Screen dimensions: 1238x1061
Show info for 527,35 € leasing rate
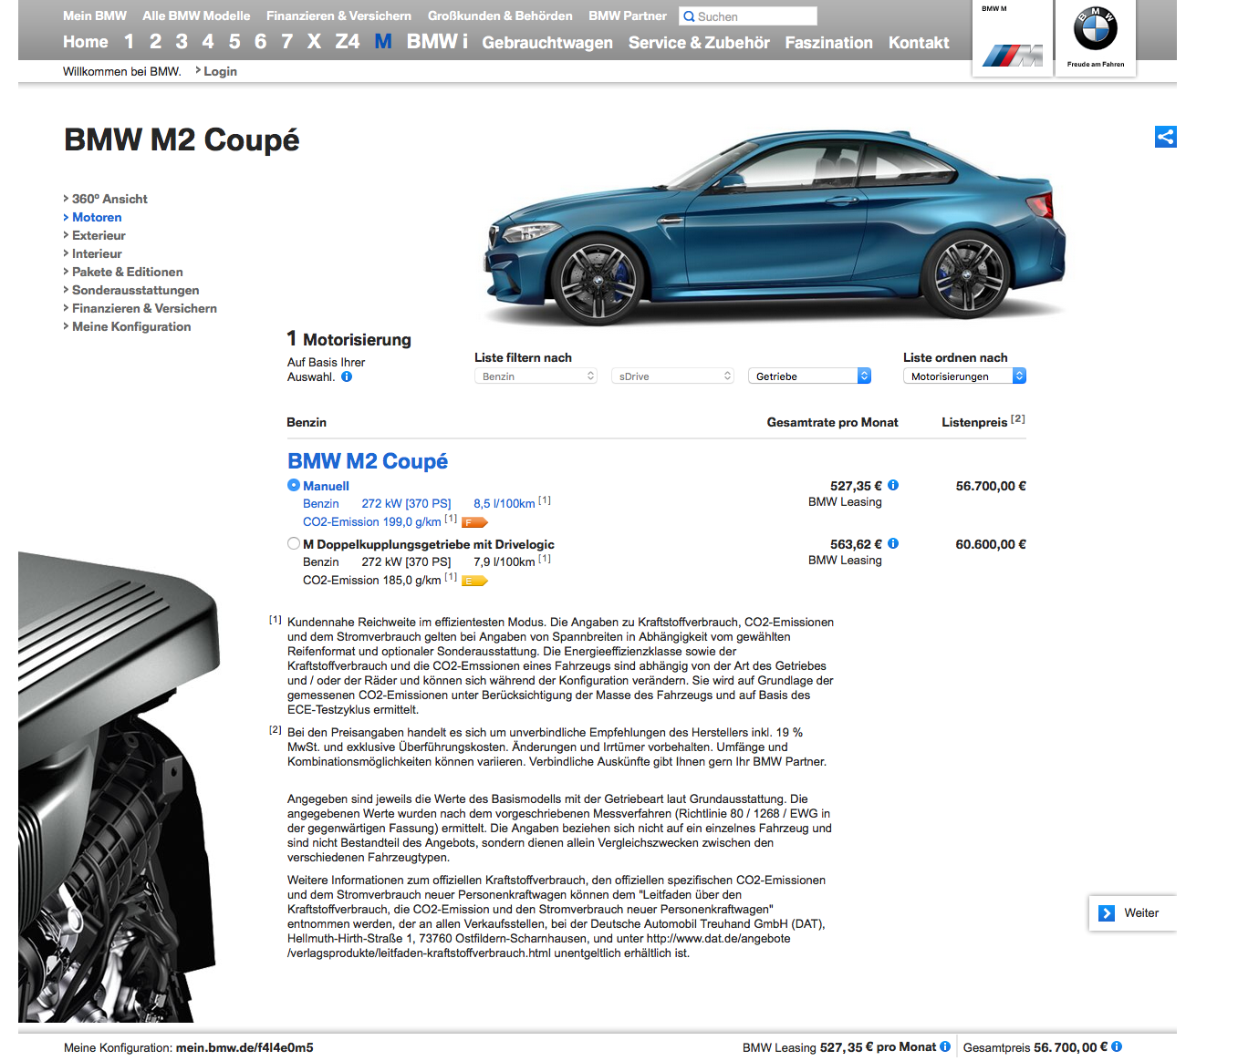[893, 485]
